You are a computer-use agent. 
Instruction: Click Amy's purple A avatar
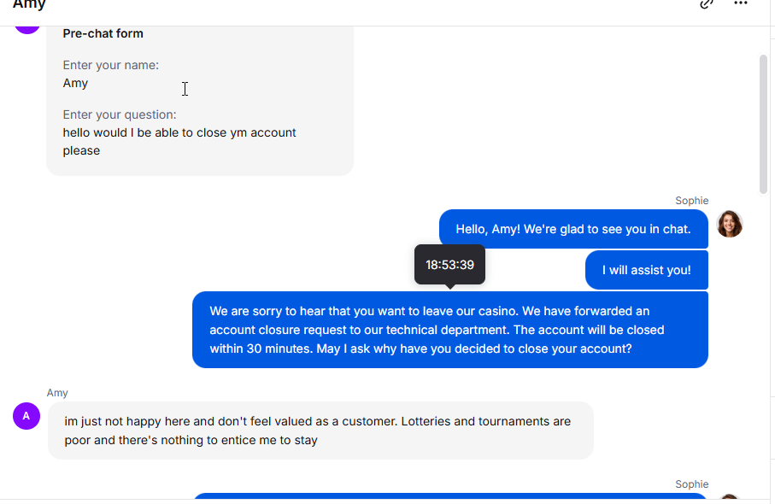(26, 416)
